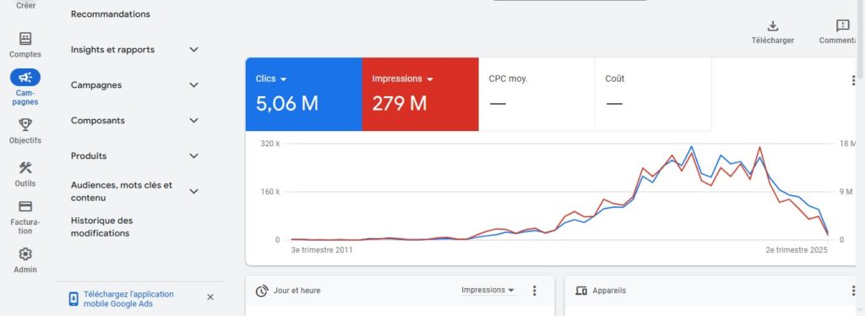
Task: Open the Outils tools icon
Action: [x=25, y=167]
